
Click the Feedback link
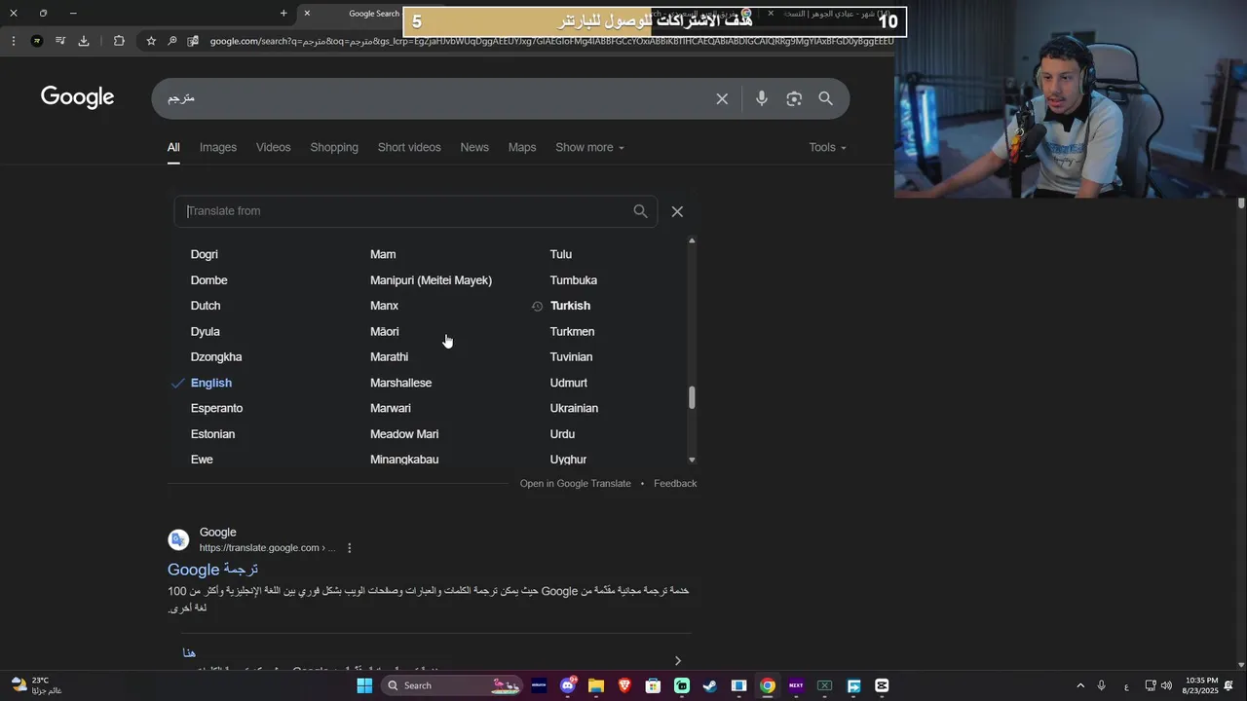pos(675,484)
